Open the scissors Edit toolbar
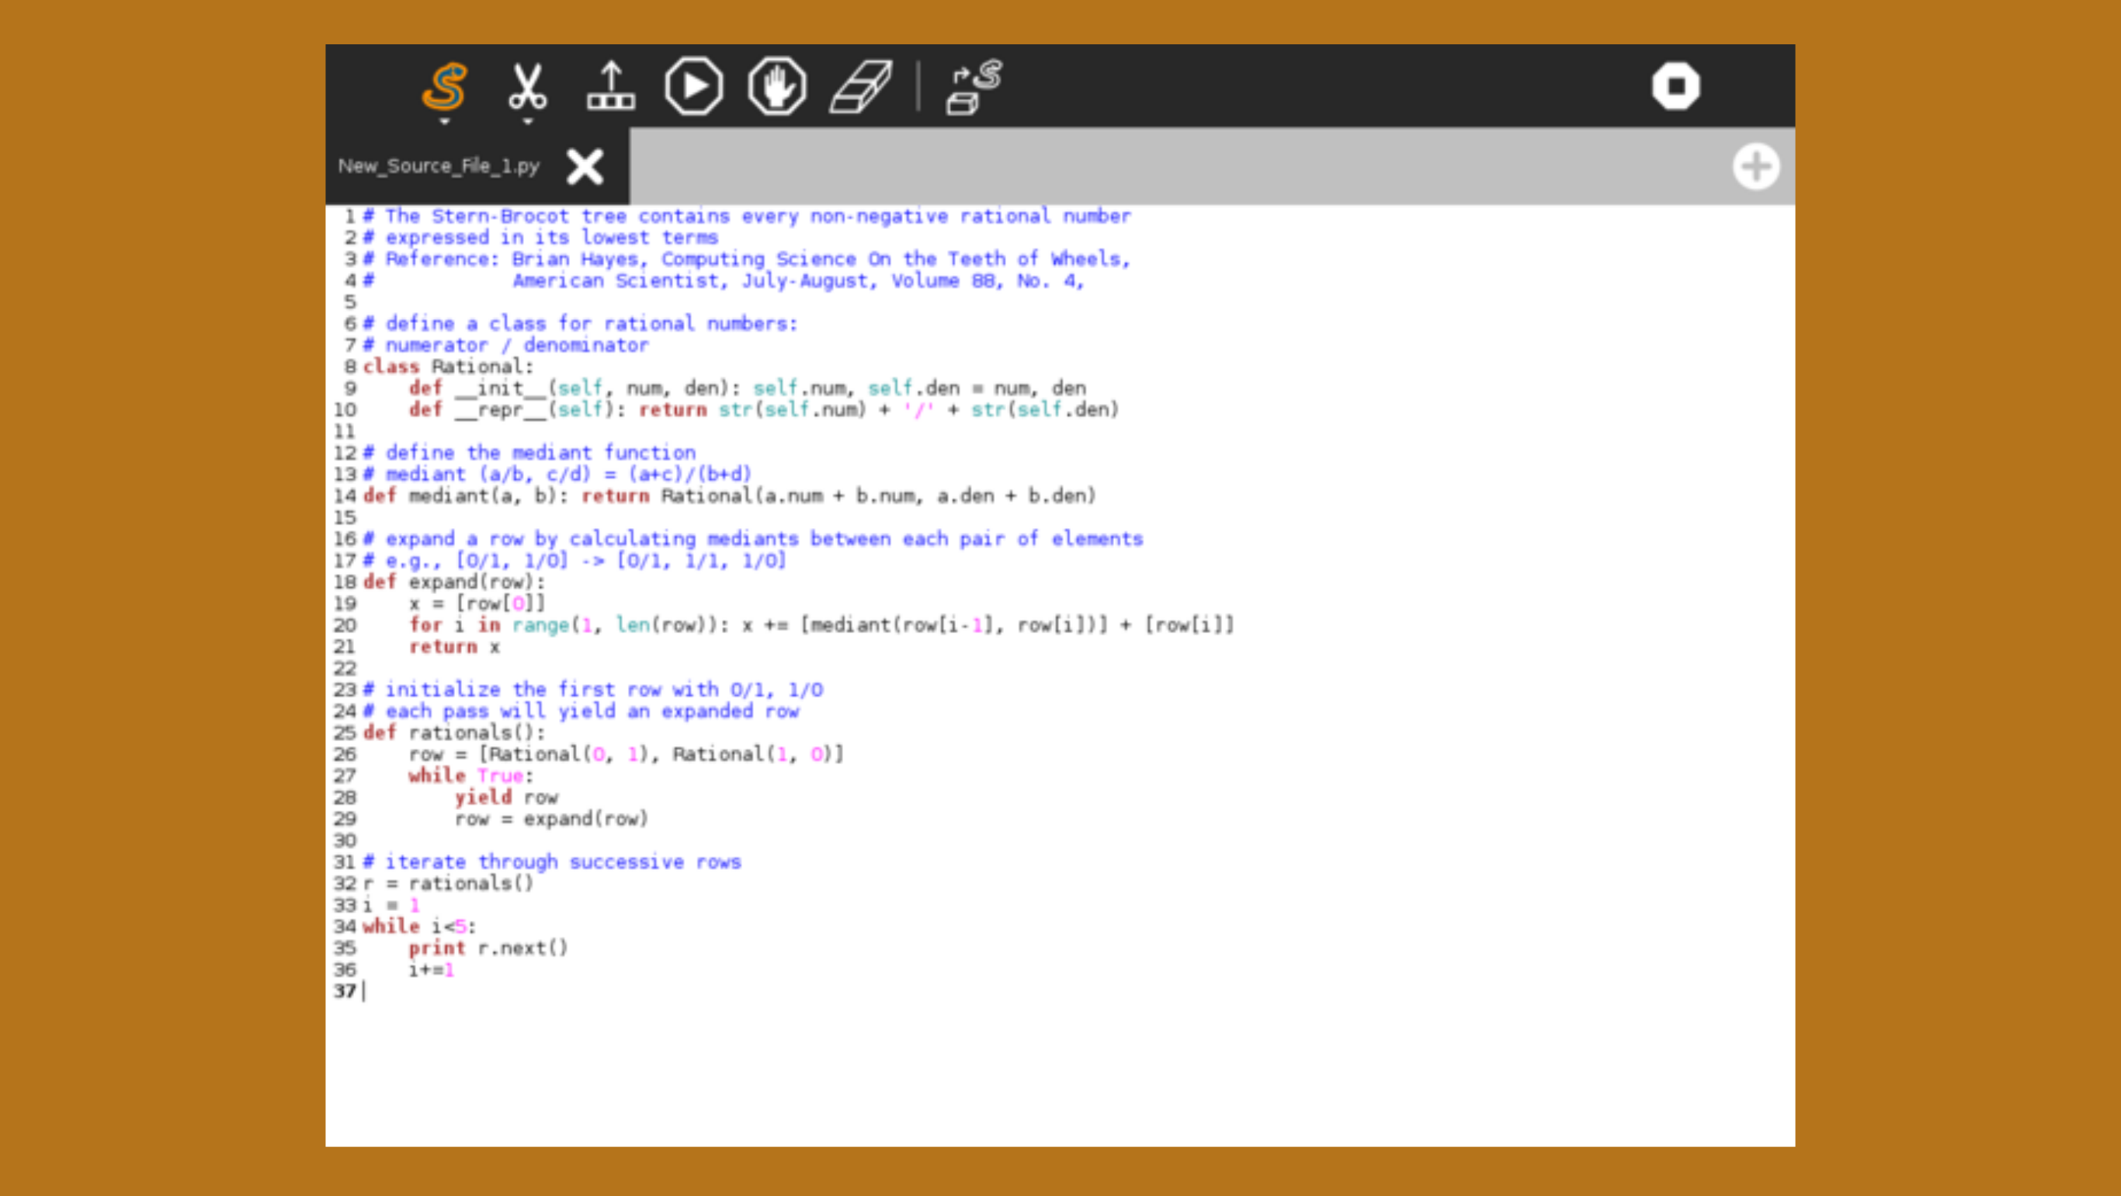 (527, 85)
